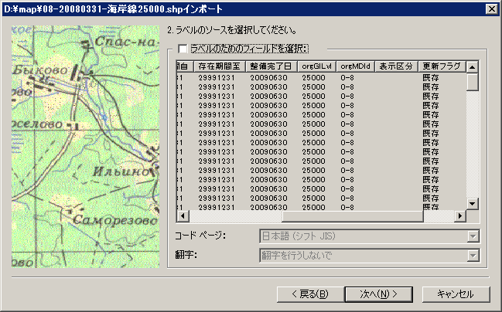Screen dimensions: 502x312
Task: Open the コード ページ dropdown
Action: click(x=370, y=236)
